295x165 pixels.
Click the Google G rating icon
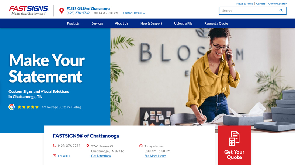(x=12, y=107)
